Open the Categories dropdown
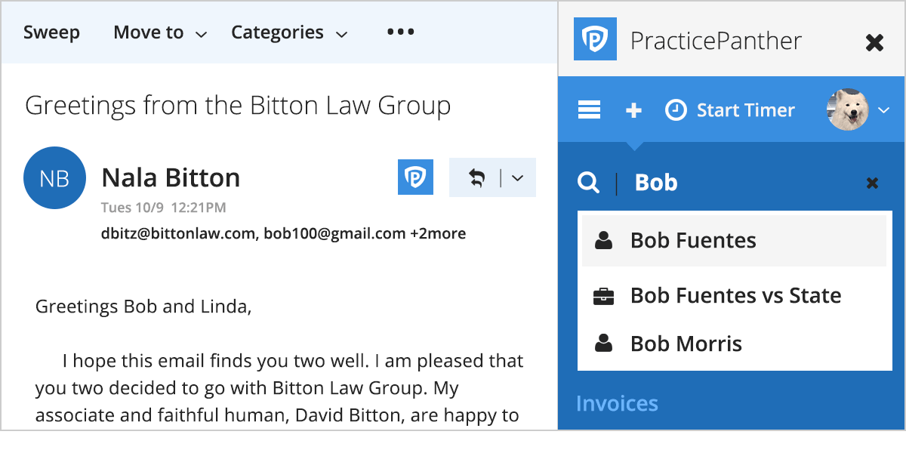Viewport: 906px width, 453px height. pyautogui.click(x=289, y=32)
